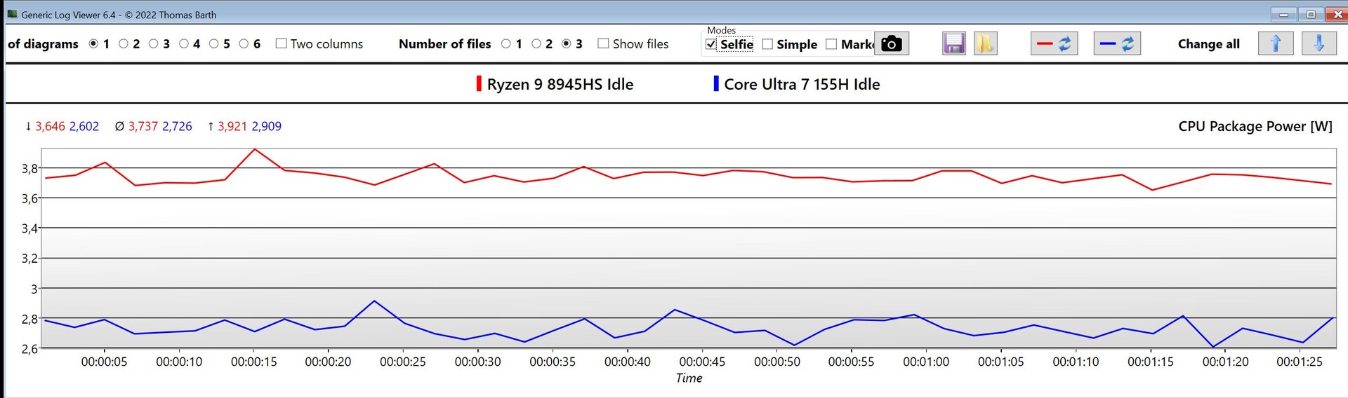Uncheck the Selfie mode checkbox

coord(711,44)
